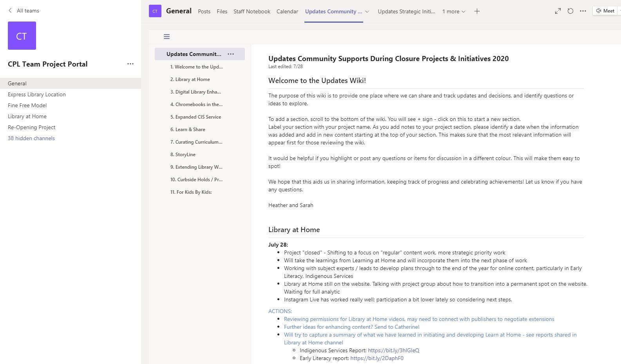Click the 'Last edited: 7/28' text
621x364 pixels.
[x=285, y=67]
